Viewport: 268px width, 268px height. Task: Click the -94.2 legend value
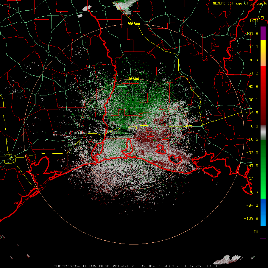pyautogui.click(x=252, y=205)
